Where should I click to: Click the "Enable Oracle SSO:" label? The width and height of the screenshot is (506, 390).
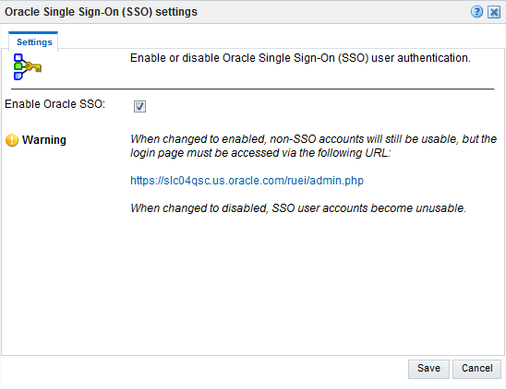tap(55, 104)
